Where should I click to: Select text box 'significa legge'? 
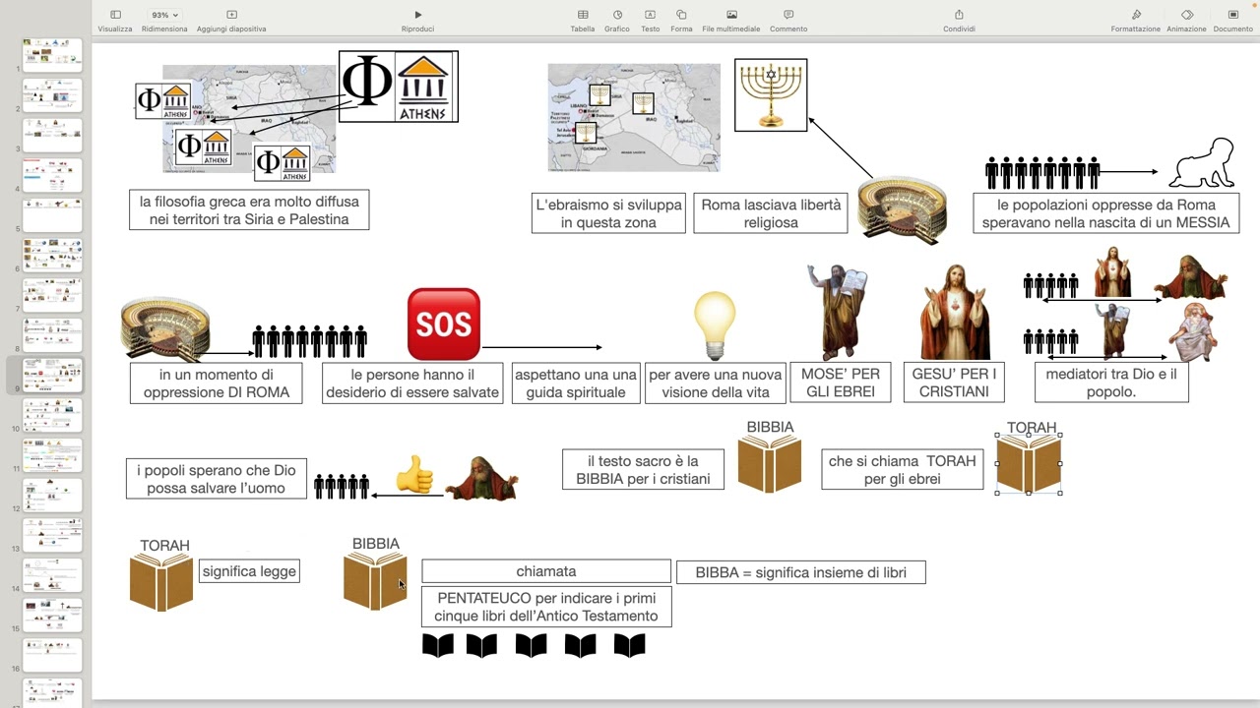pos(249,571)
